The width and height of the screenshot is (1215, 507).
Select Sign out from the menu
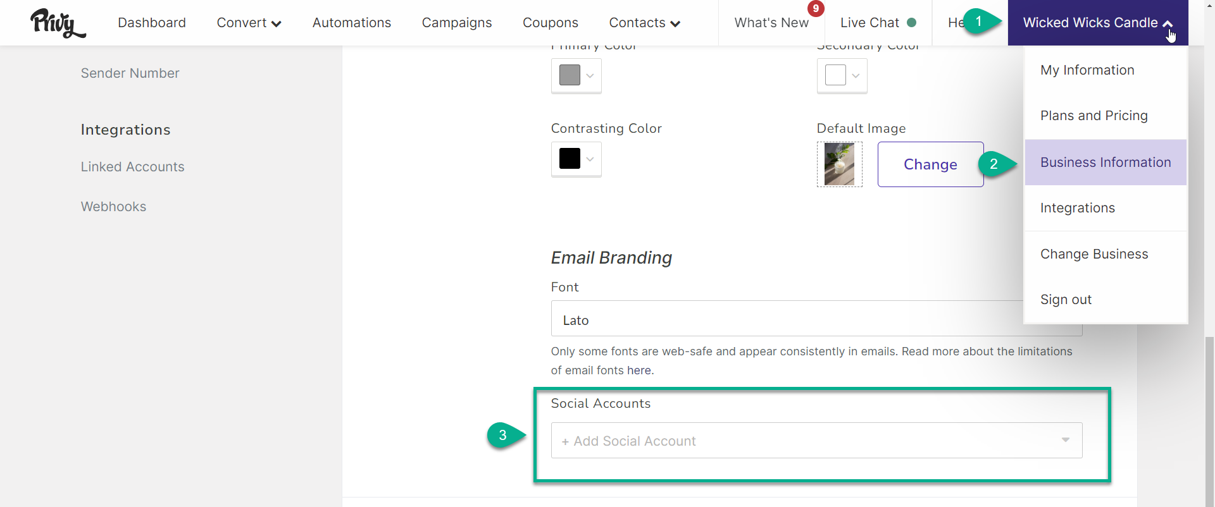click(x=1066, y=300)
